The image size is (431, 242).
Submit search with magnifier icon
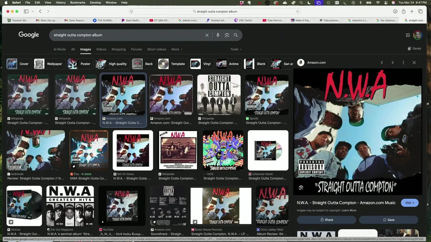coord(236,35)
